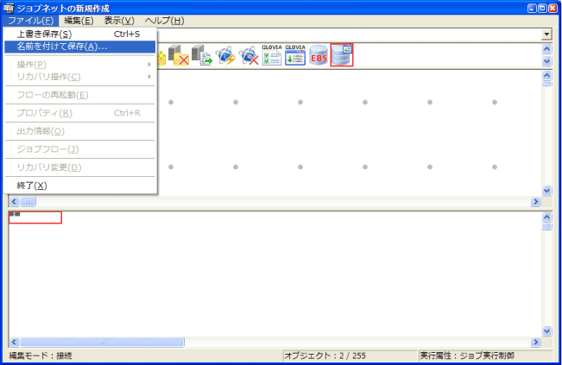Click lower pane horizontal scroll left arrow
This screenshot has height=365, width=562.
[x=14, y=342]
